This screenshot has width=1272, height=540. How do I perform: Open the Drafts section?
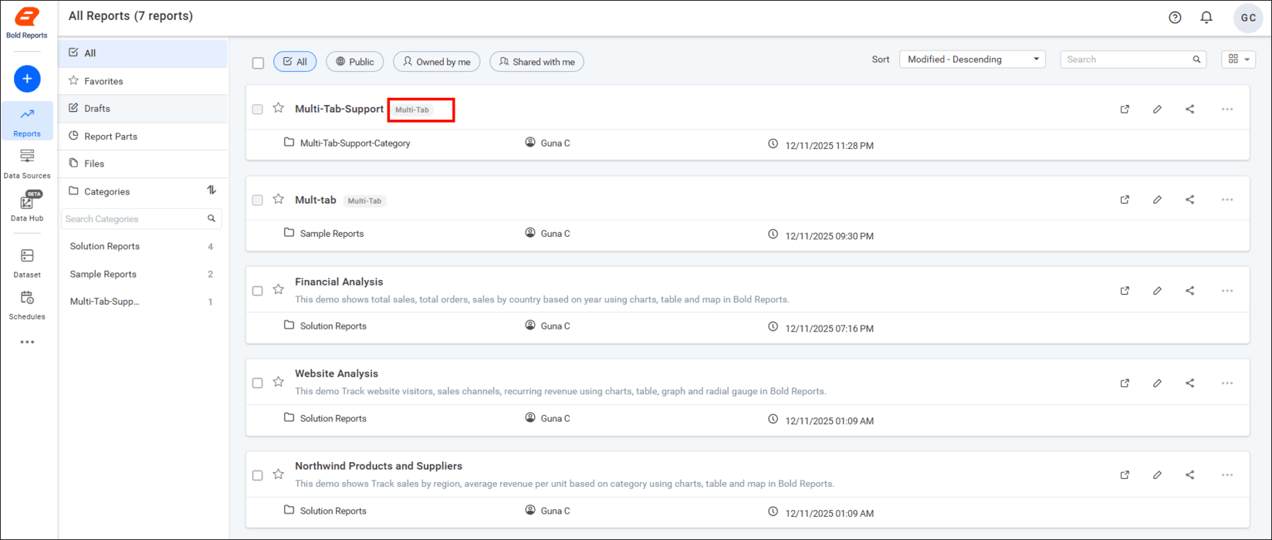click(97, 109)
